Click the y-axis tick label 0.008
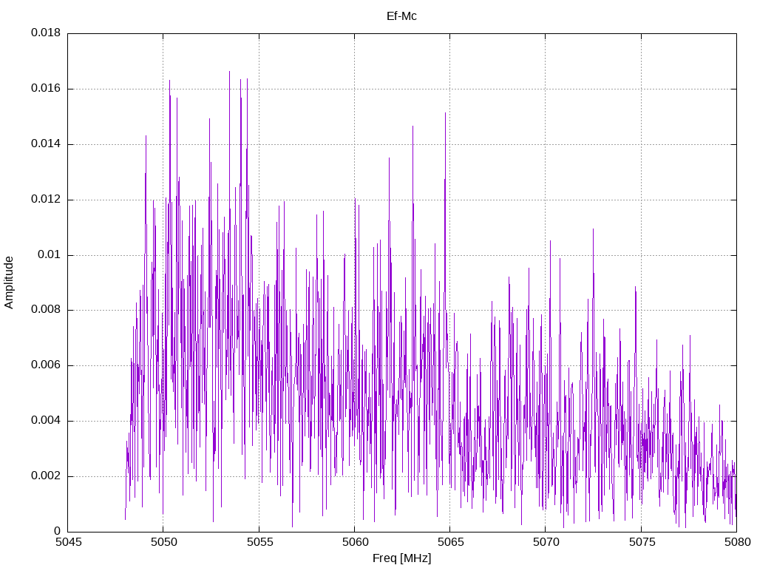The width and height of the screenshot is (757, 568). tap(46, 310)
